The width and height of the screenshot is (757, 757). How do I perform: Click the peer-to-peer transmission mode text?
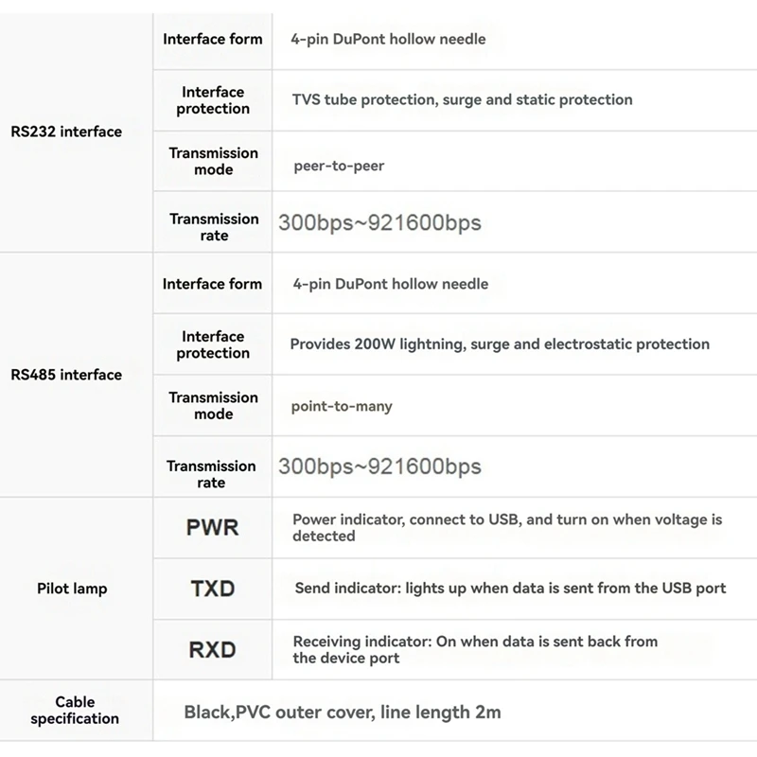(x=339, y=165)
